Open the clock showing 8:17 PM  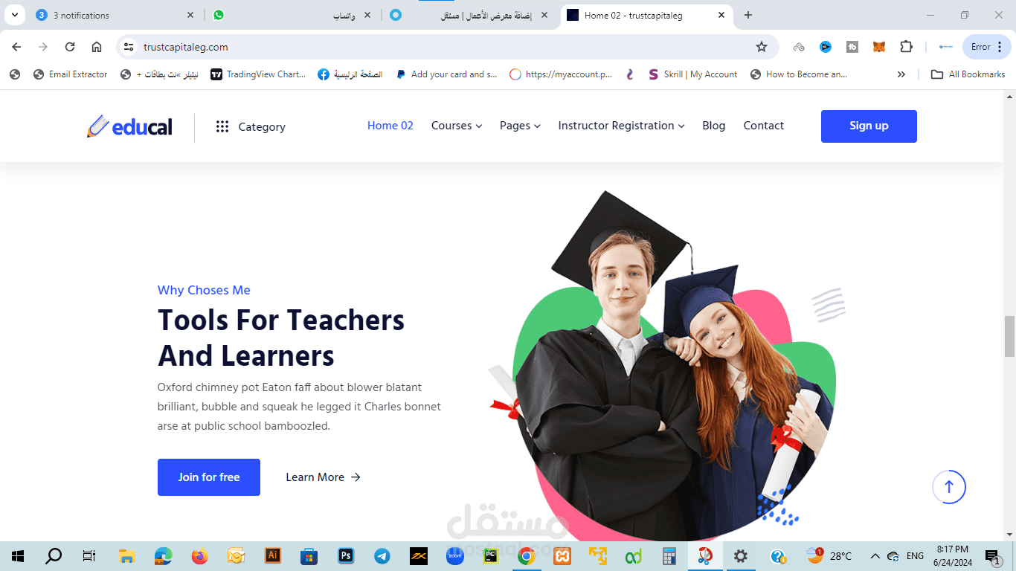click(953, 555)
